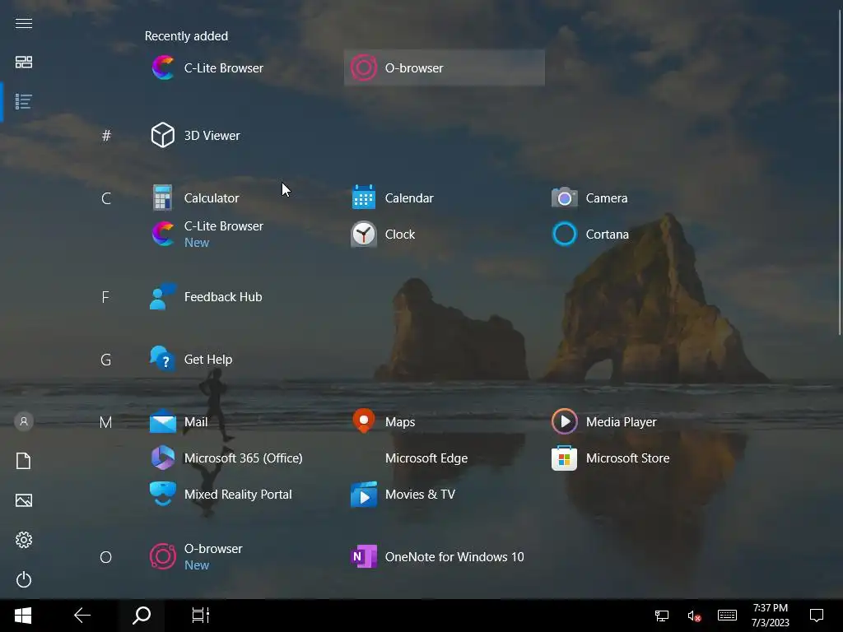Open Microsoft 365 (Office)
843x632 pixels.
[x=244, y=458]
